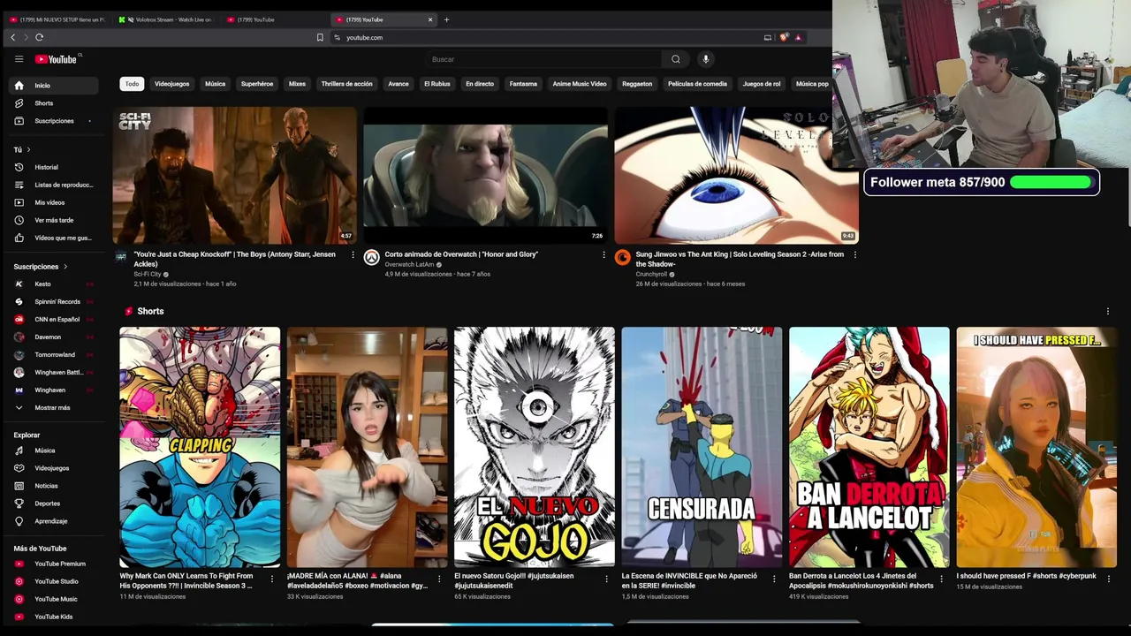Open options menu for Solo Leveling video
The image size is (1131, 636).
(x=854, y=254)
